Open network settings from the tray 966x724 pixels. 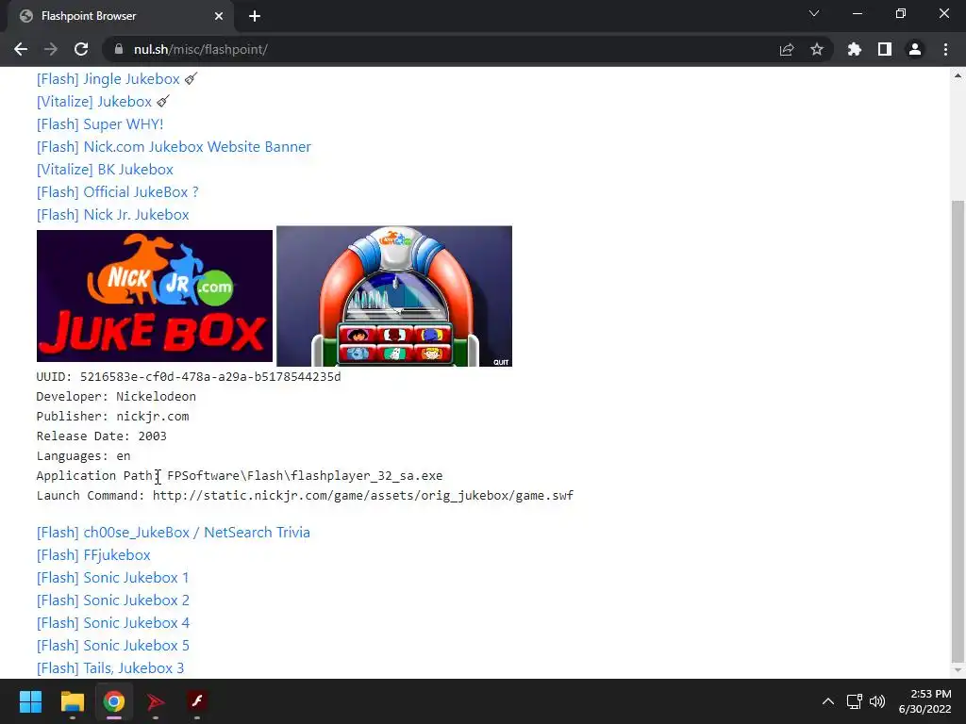[x=854, y=701]
